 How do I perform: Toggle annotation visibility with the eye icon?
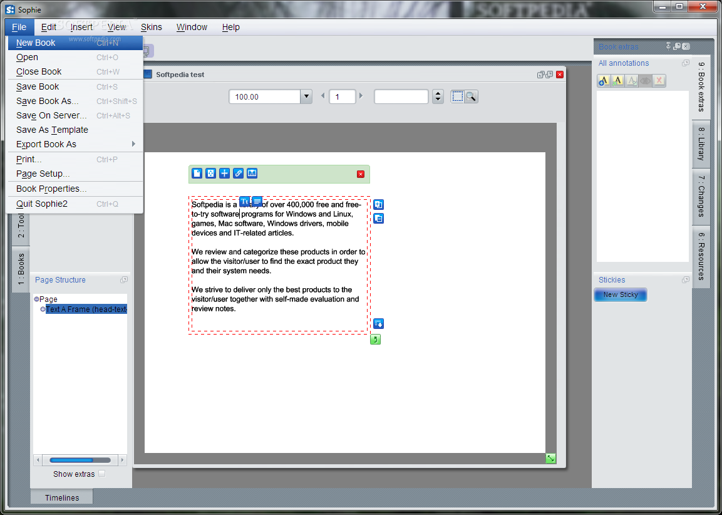tap(645, 81)
